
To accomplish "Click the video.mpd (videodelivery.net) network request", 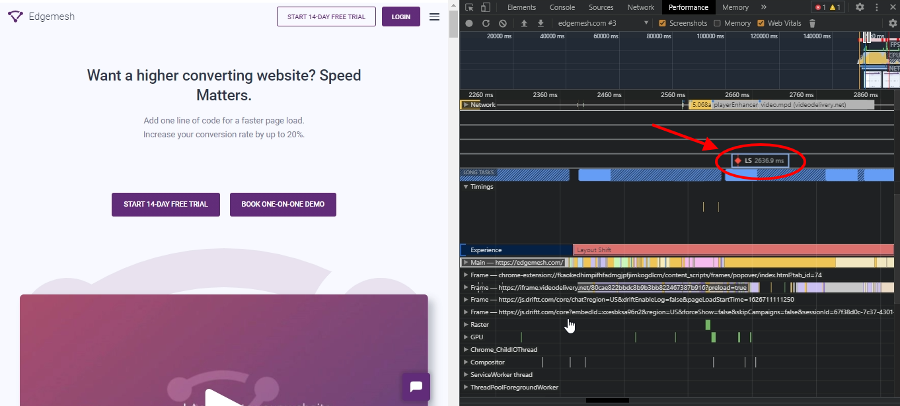I will pos(817,105).
